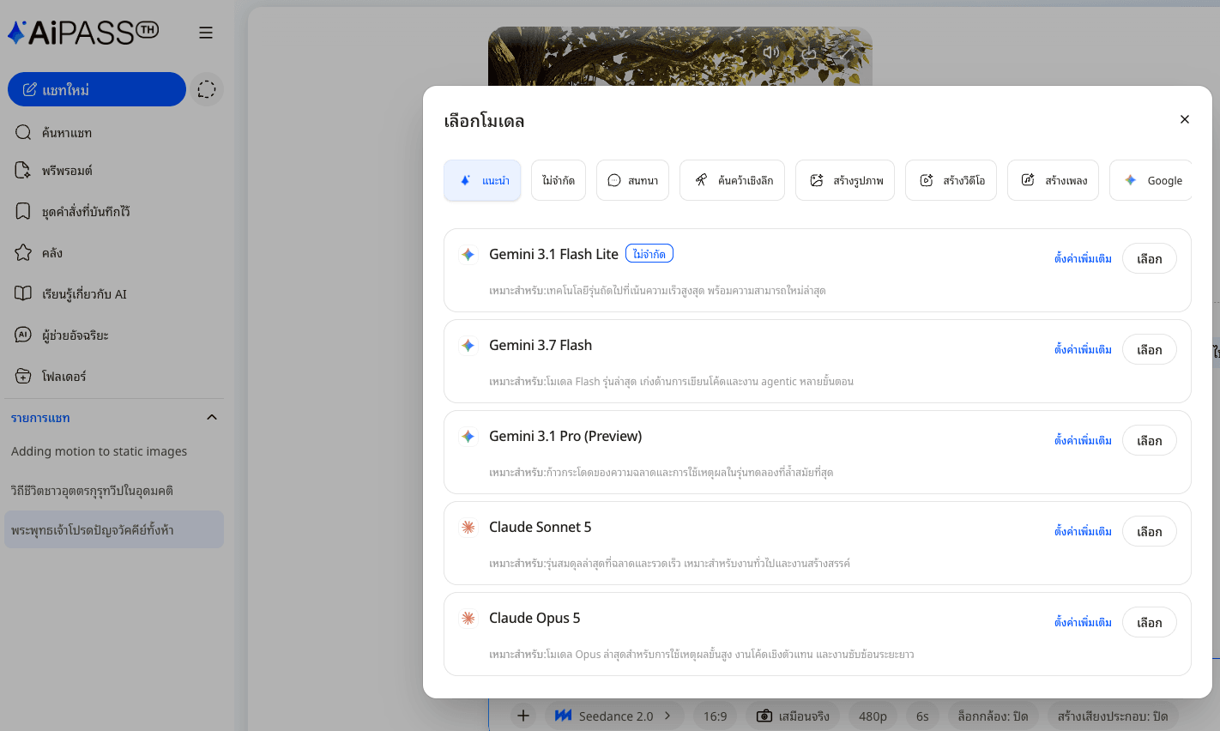Select the ค้นคว้าเชิงลึก deep research tab
The width and height of the screenshot is (1220, 731).
click(x=732, y=180)
